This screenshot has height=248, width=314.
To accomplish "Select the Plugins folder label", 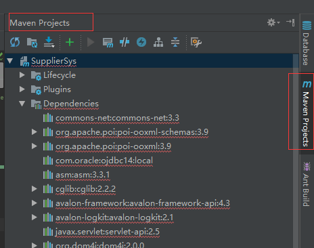I will 57,89.
